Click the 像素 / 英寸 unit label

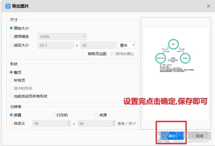[126, 123]
